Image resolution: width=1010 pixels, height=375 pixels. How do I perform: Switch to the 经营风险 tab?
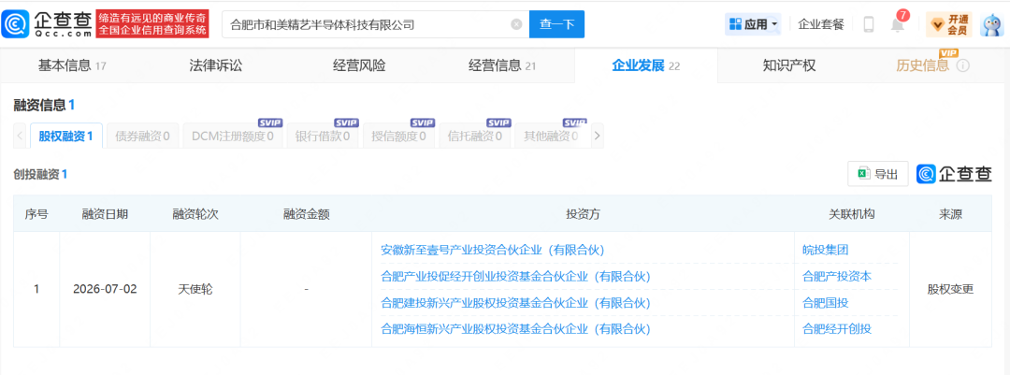(359, 65)
